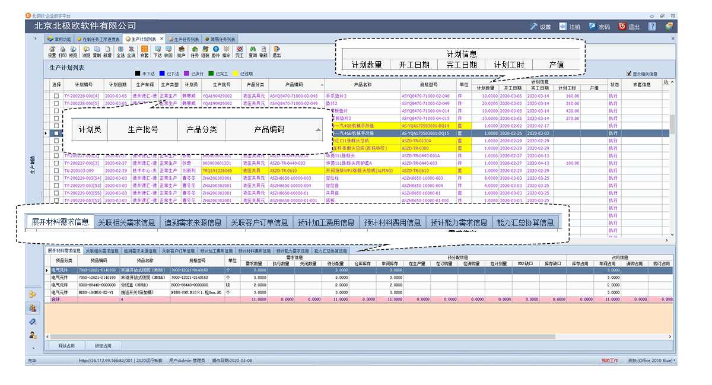Viewport: 712px width, 385px height.
Task: Click the 全消 deselect-all icon
Action: [131, 52]
